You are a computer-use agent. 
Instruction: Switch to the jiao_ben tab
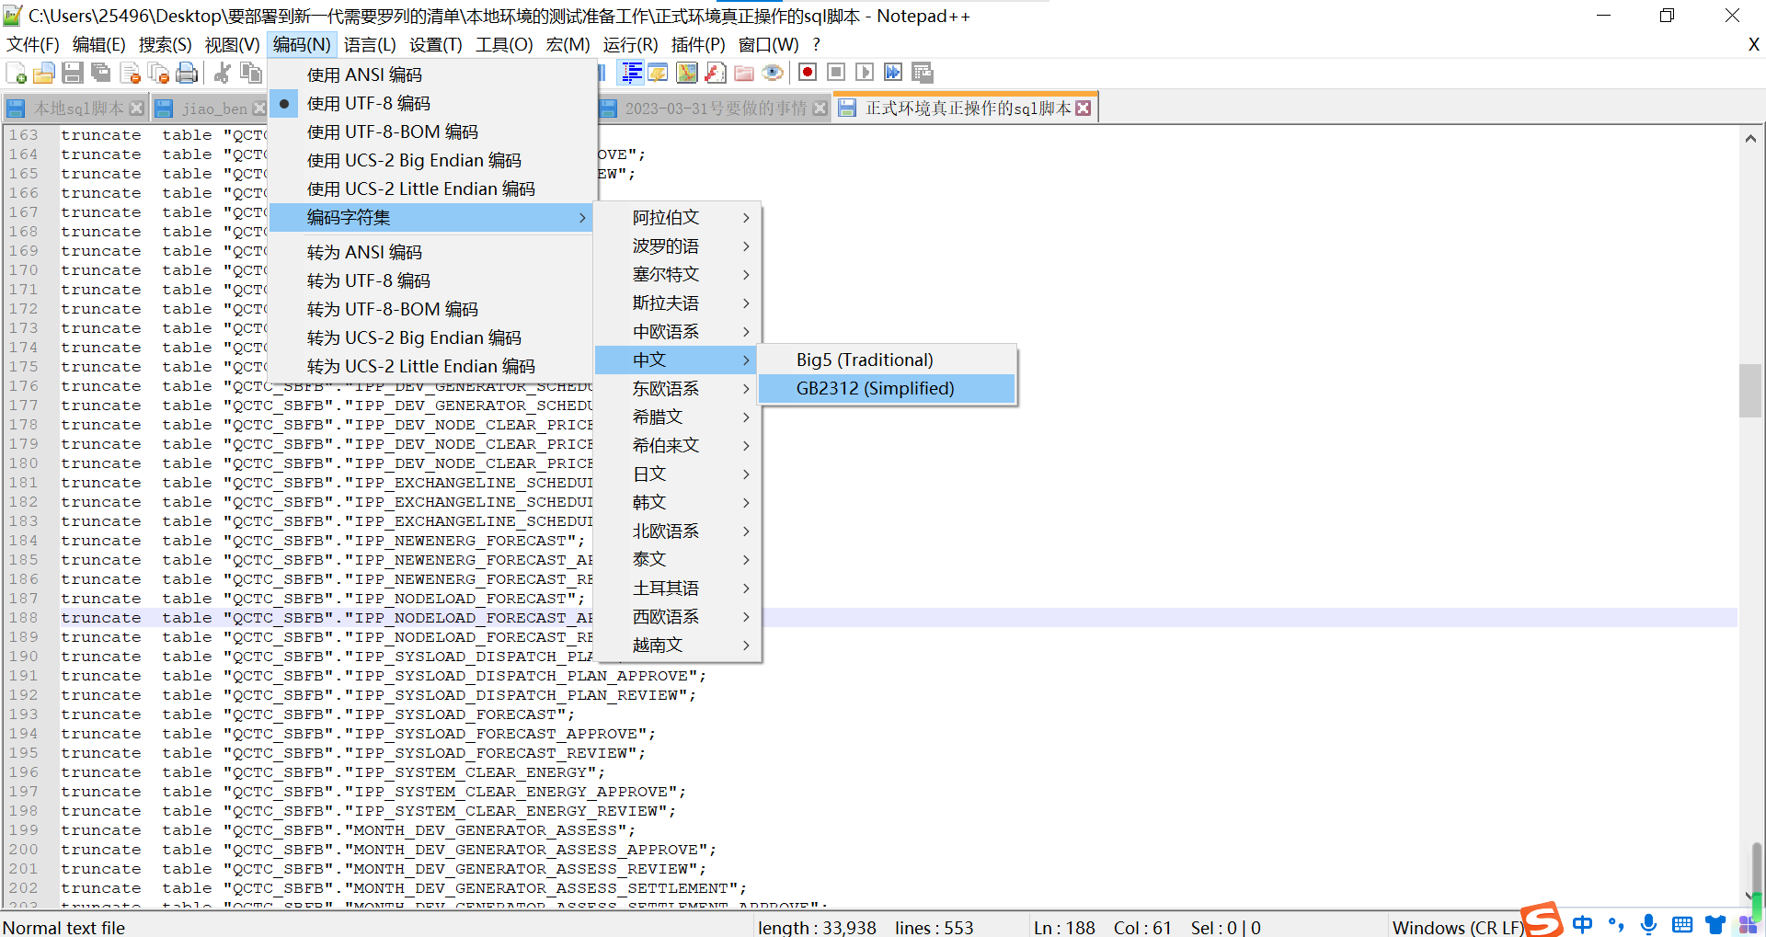coord(212,109)
